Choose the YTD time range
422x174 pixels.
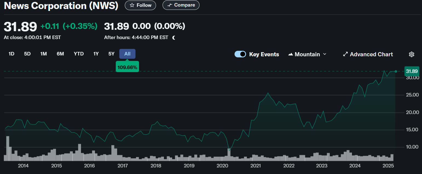click(x=79, y=54)
